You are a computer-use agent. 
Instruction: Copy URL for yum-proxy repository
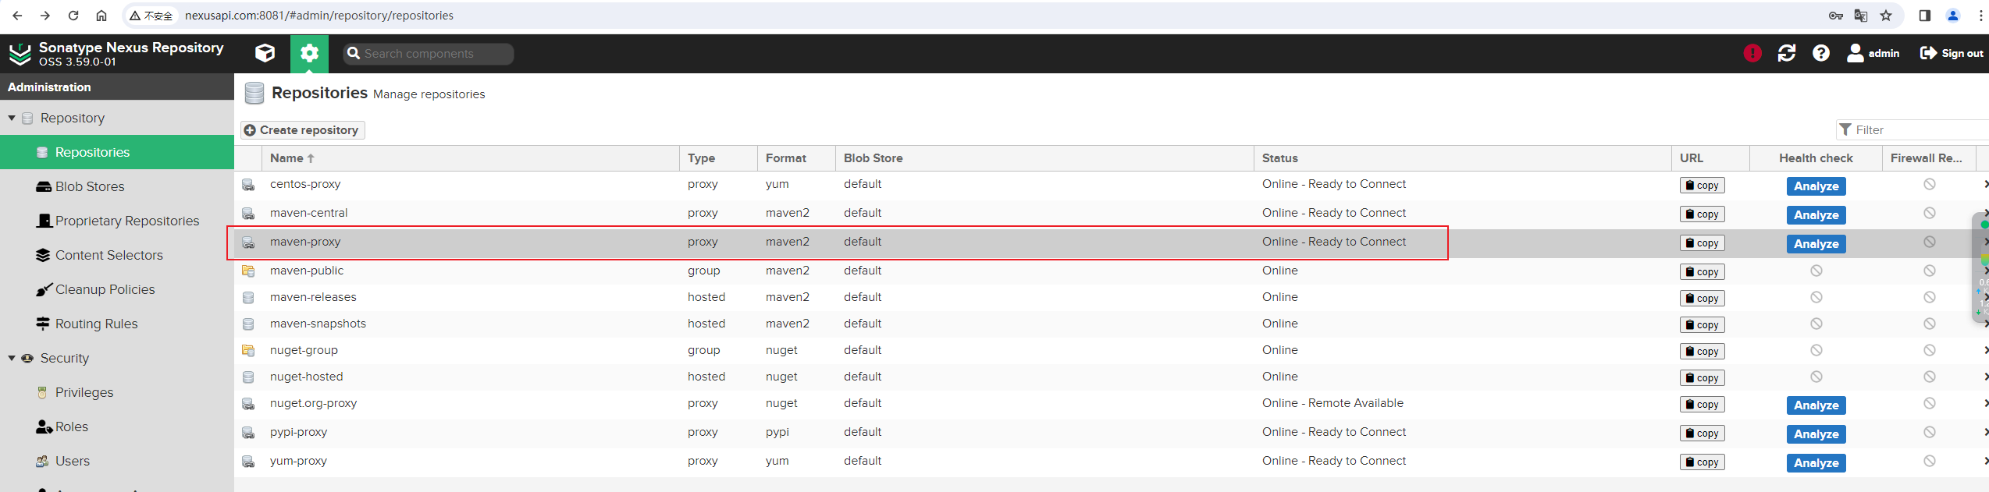1702,462
